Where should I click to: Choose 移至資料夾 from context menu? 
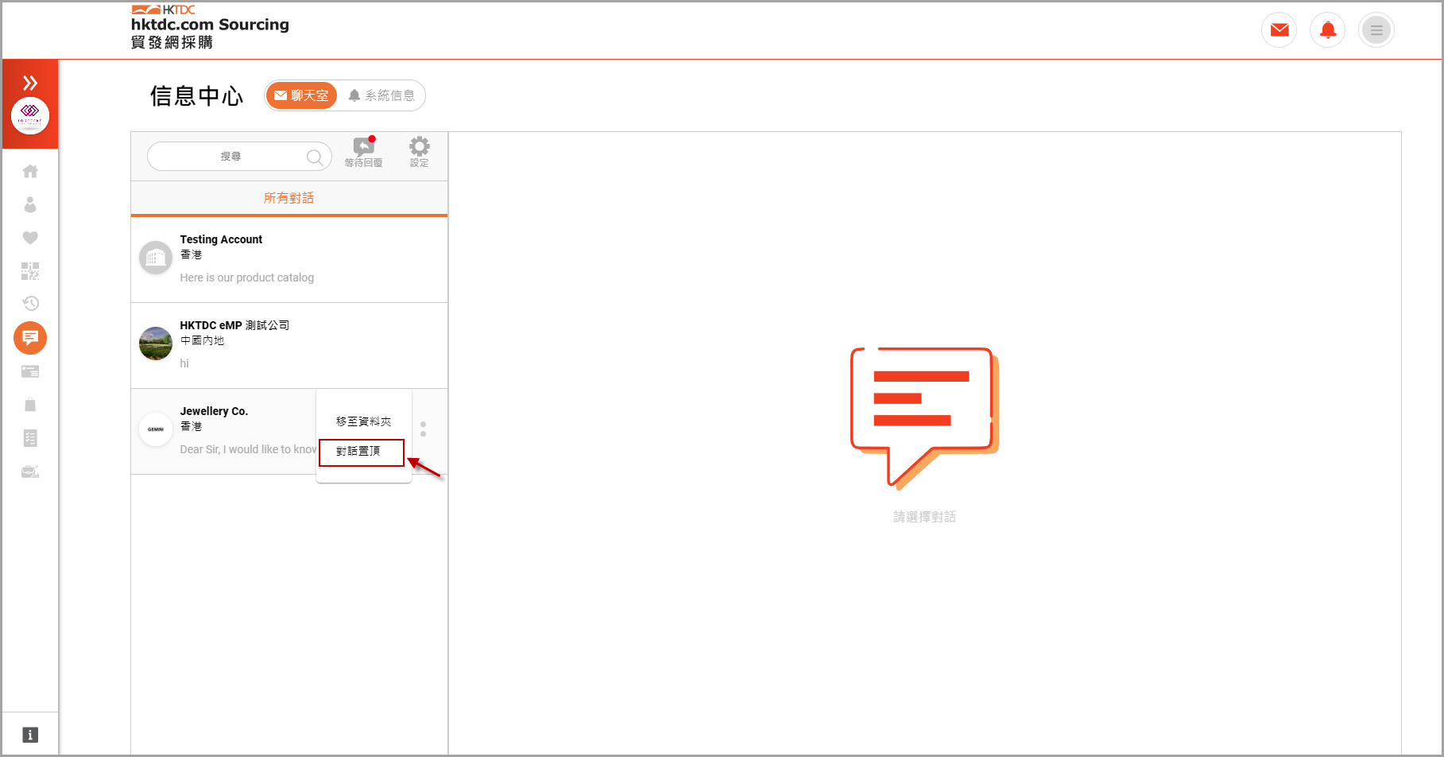pyautogui.click(x=363, y=421)
